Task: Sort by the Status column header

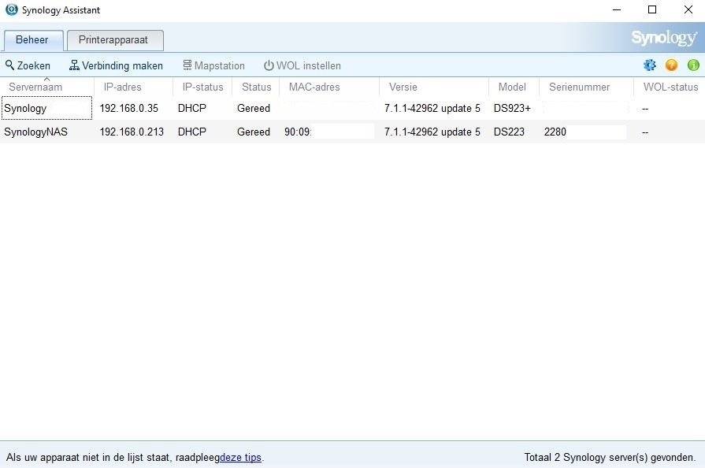Action: (x=256, y=87)
